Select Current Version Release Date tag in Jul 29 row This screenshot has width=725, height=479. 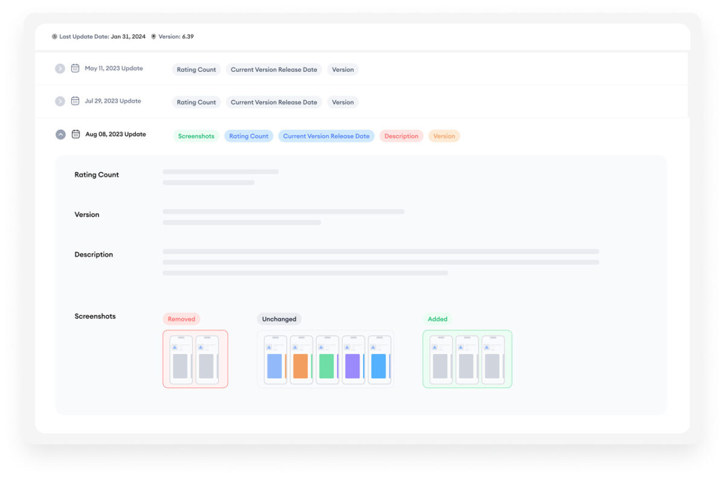pos(274,102)
